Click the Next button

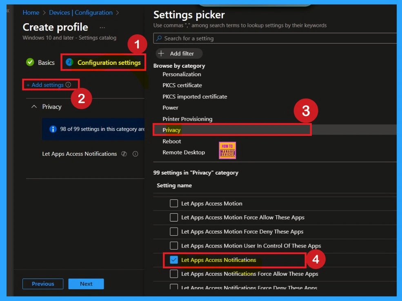(x=86, y=284)
